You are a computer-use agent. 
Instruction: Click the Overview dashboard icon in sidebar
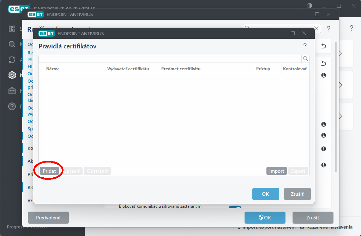click(x=12, y=29)
